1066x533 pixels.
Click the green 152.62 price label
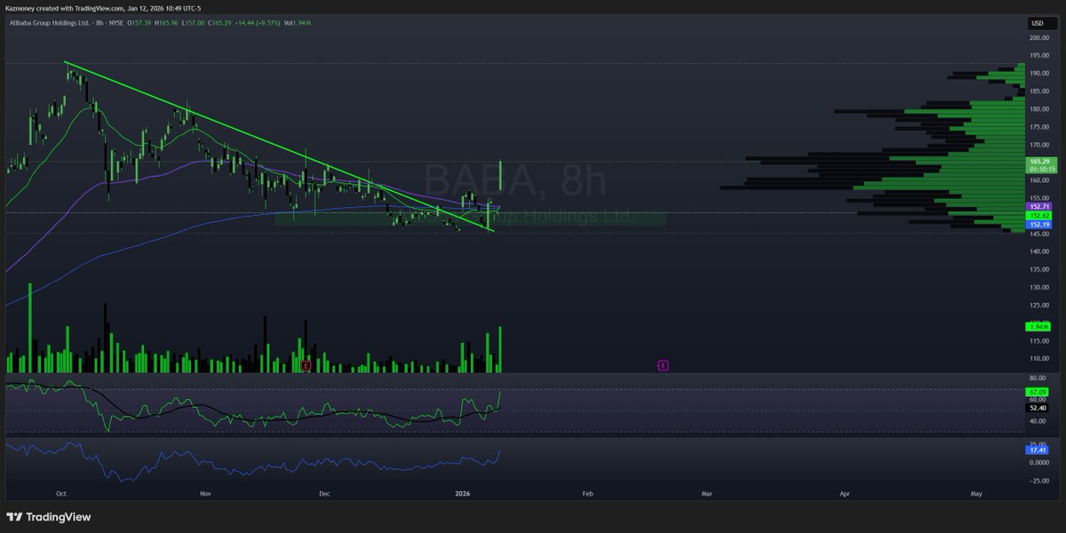pos(1038,215)
